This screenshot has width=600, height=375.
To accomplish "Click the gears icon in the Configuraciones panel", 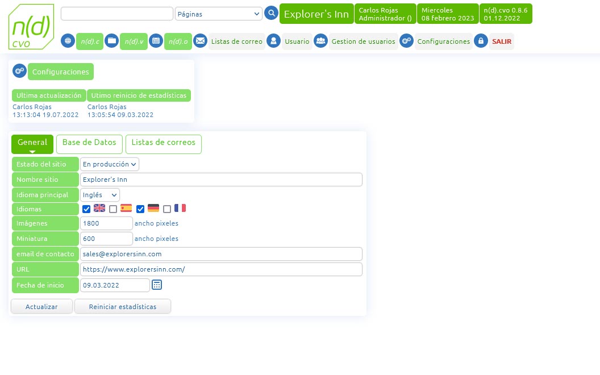I will pos(19,71).
